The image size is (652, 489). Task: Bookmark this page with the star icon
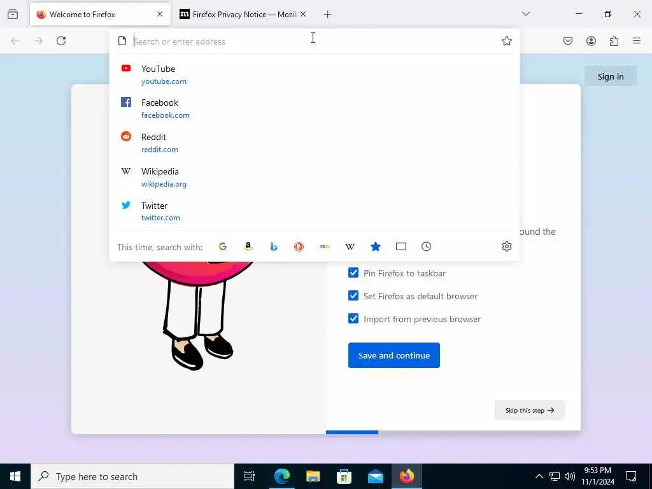(x=506, y=41)
